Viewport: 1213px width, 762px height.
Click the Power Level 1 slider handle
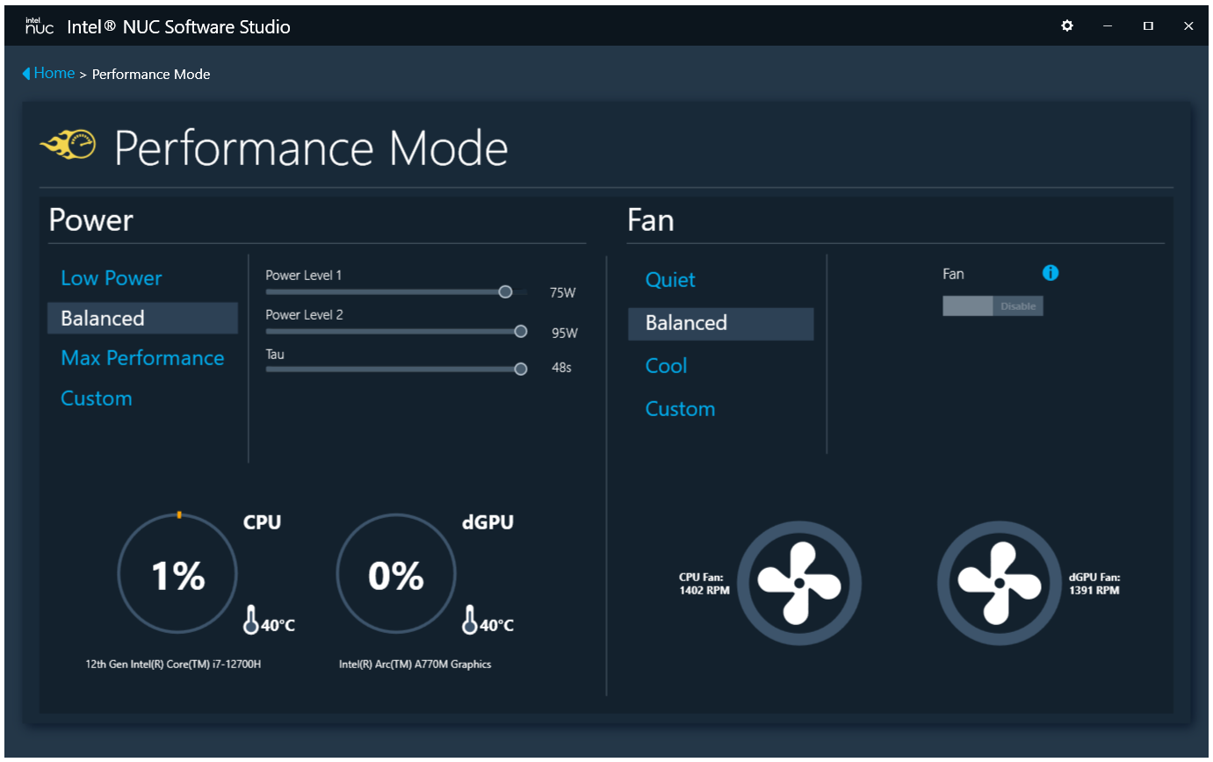(505, 291)
